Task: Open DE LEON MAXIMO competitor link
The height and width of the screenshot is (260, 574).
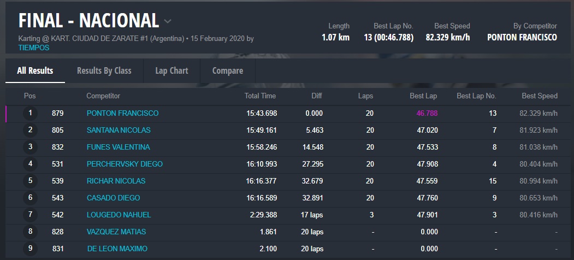Action: [x=117, y=249]
